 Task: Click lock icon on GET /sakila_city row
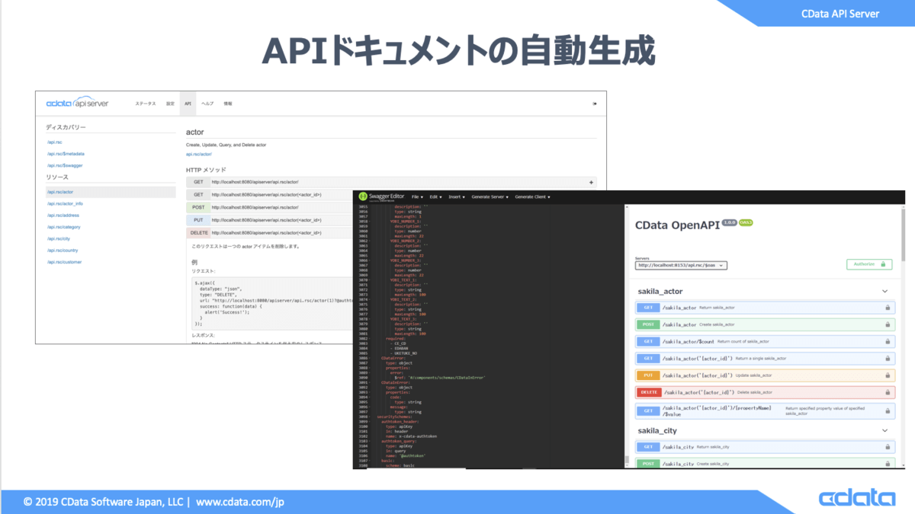click(888, 447)
